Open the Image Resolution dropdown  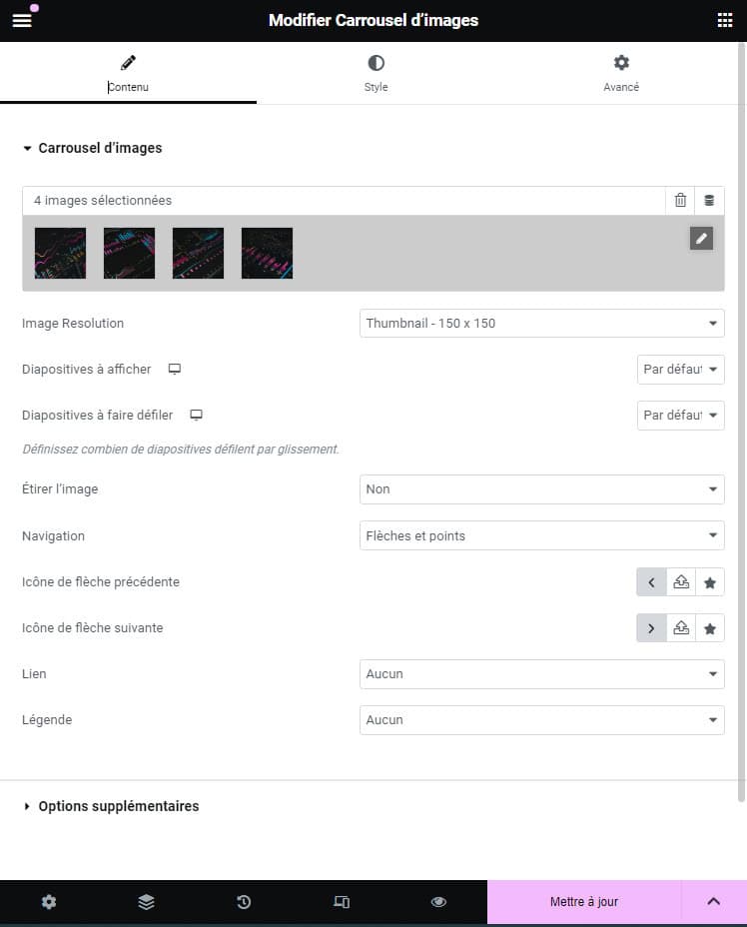point(541,324)
